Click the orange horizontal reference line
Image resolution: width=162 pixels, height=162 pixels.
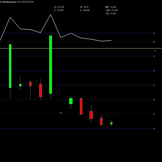pyautogui.click(x=81, y=49)
